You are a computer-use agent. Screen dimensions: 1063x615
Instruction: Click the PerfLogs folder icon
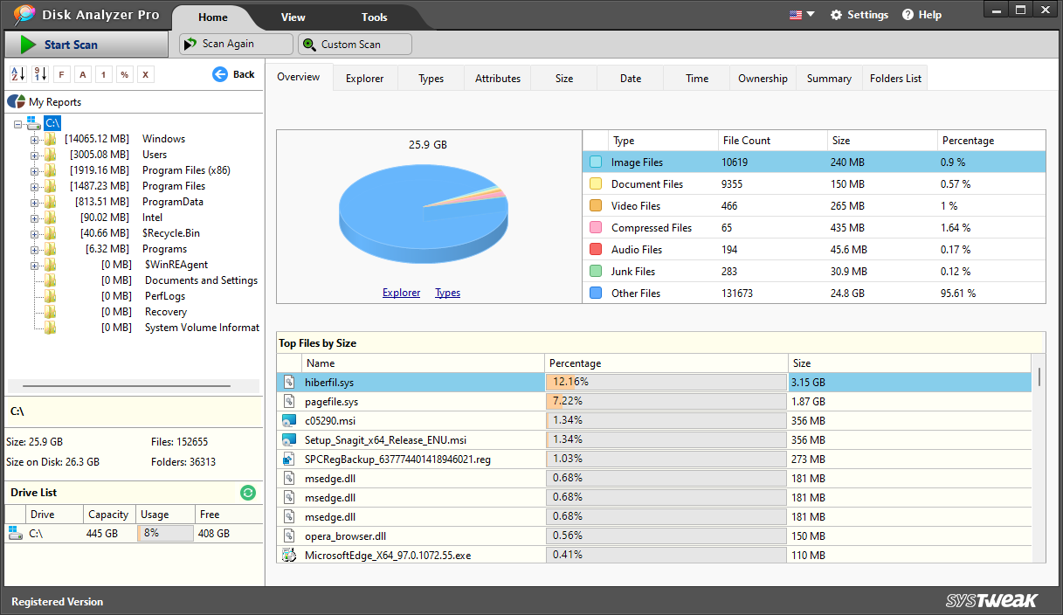pos(50,296)
